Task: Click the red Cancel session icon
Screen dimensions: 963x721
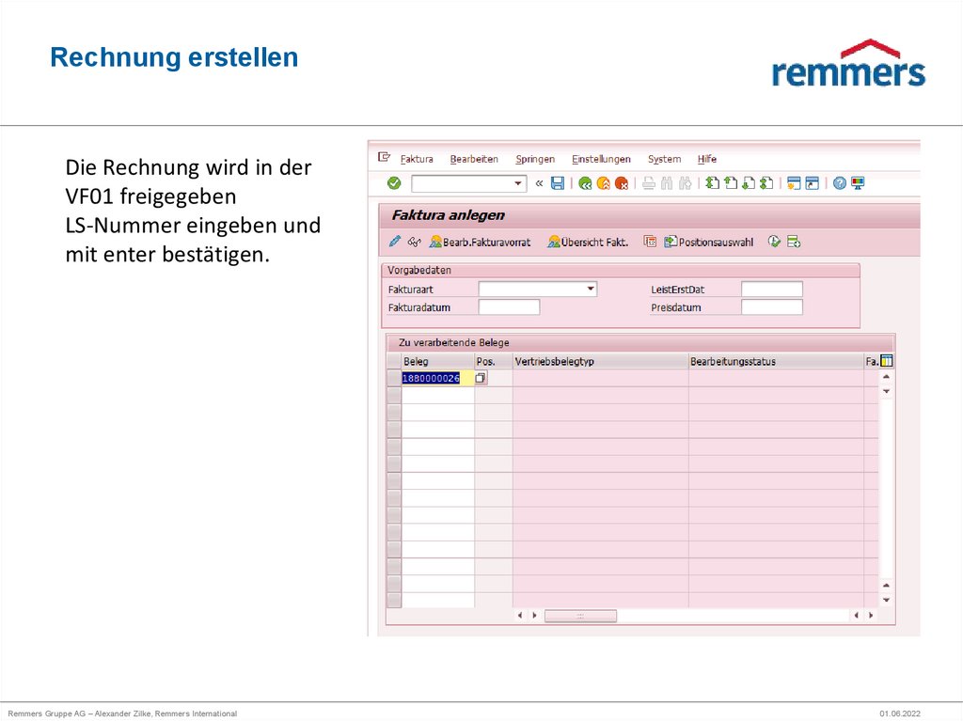Action: (621, 182)
